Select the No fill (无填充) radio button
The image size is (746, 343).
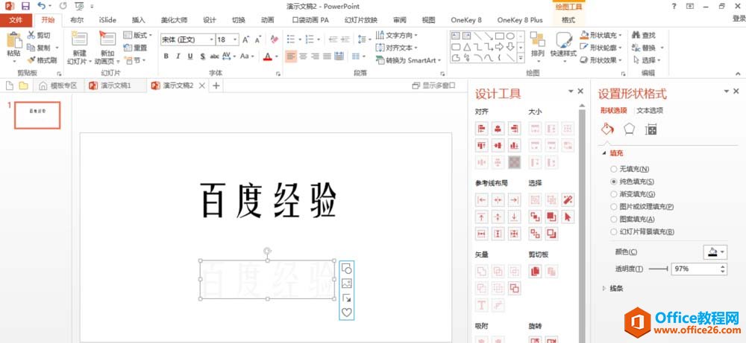[614, 169]
